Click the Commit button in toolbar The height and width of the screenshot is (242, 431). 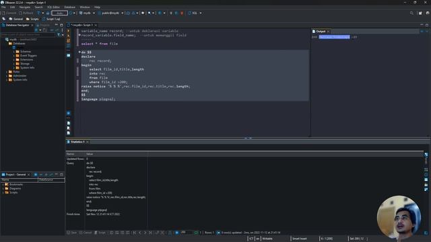9,13
